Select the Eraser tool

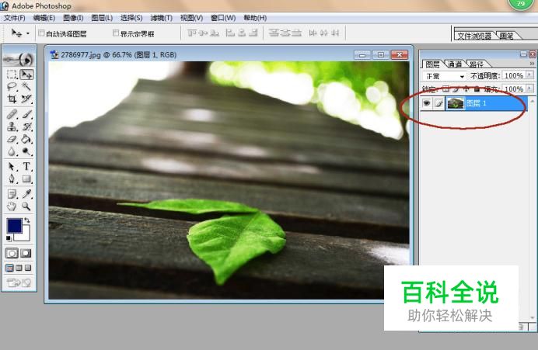click(x=12, y=139)
